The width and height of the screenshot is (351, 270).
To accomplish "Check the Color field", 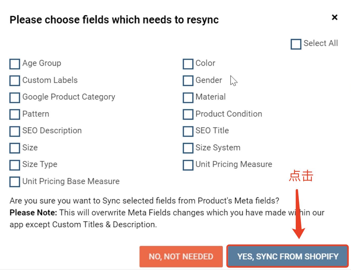I will [x=188, y=64].
